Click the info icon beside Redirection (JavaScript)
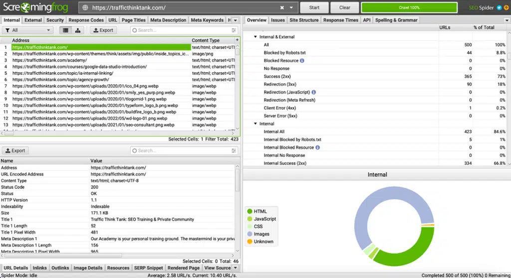This screenshot has height=278, width=511. [314, 92]
